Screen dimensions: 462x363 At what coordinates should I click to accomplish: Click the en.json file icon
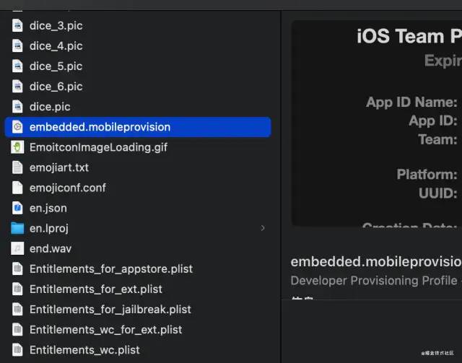[17, 208]
